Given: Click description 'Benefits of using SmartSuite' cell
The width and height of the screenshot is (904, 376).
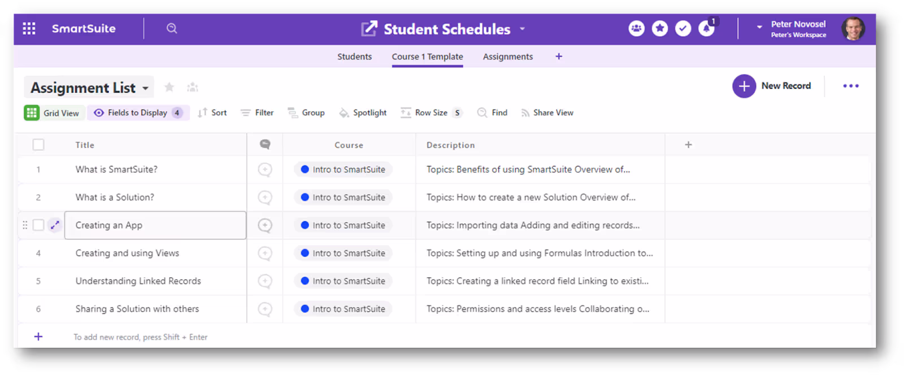Looking at the screenshot, I should [540, 169].
